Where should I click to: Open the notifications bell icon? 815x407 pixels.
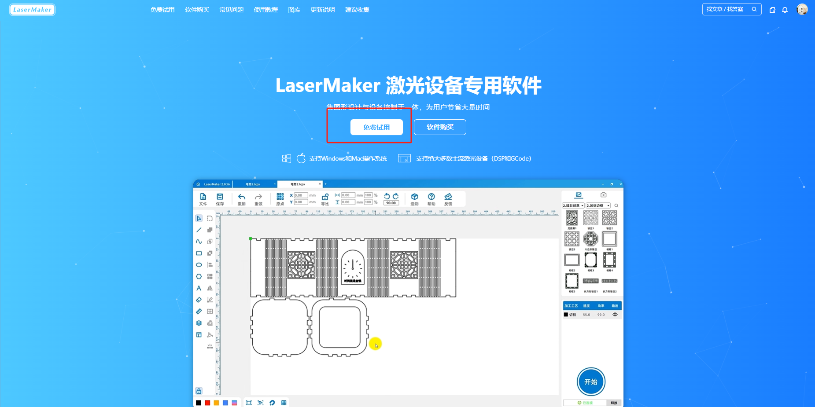(785, 10)
